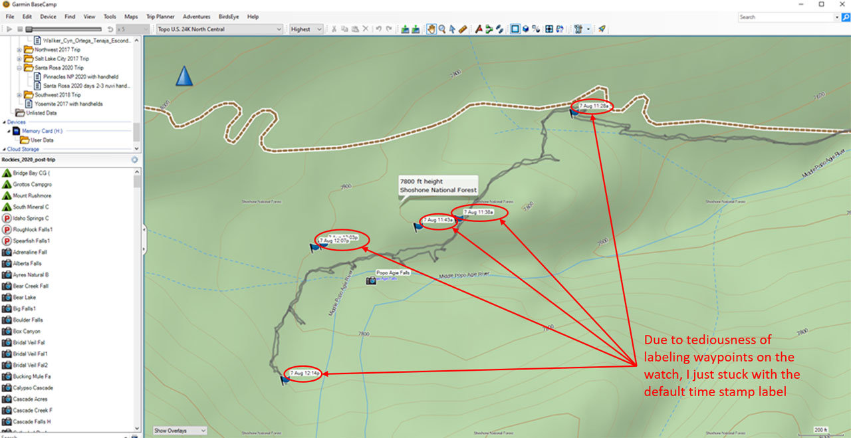Click in the Search input field

click(787, 17)
